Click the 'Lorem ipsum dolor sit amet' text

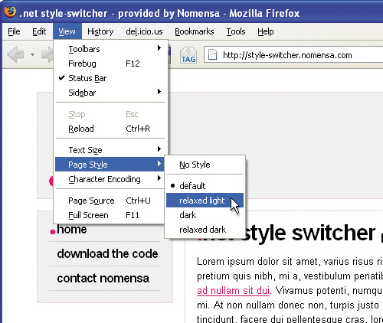(258, 262)
